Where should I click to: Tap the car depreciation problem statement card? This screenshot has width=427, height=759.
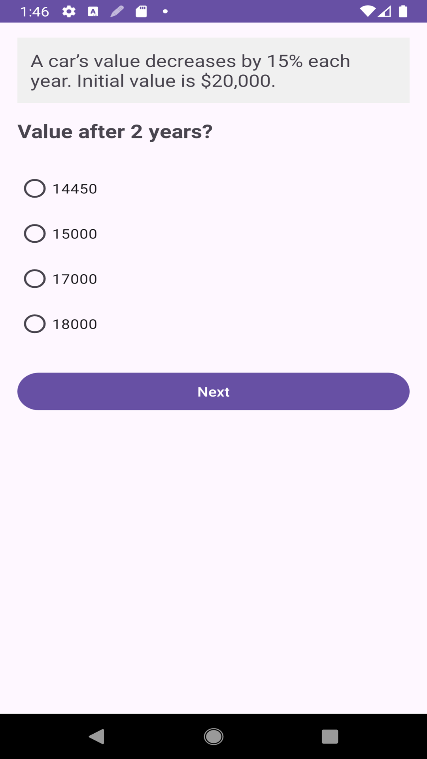(213, 70)
